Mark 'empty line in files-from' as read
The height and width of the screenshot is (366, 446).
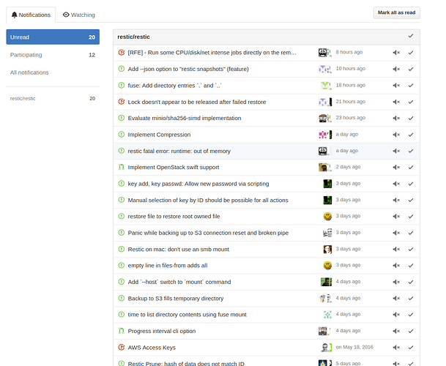tap(411, 266)
